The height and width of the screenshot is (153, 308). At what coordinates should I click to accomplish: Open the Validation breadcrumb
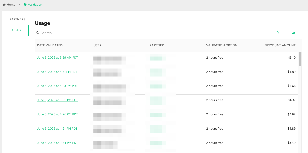35,5
